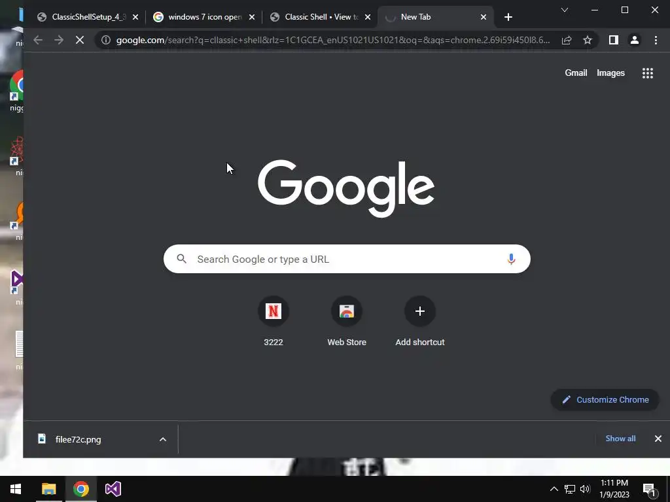Open downloaded filee72c.png
This screenshot has height=502, width=670.
click(78, 439)
